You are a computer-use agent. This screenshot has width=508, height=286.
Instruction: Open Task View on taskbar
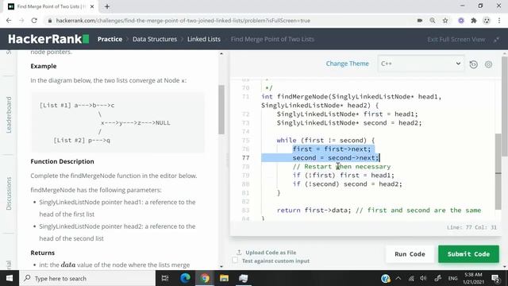pyautogui.click(x=165, y=278)
